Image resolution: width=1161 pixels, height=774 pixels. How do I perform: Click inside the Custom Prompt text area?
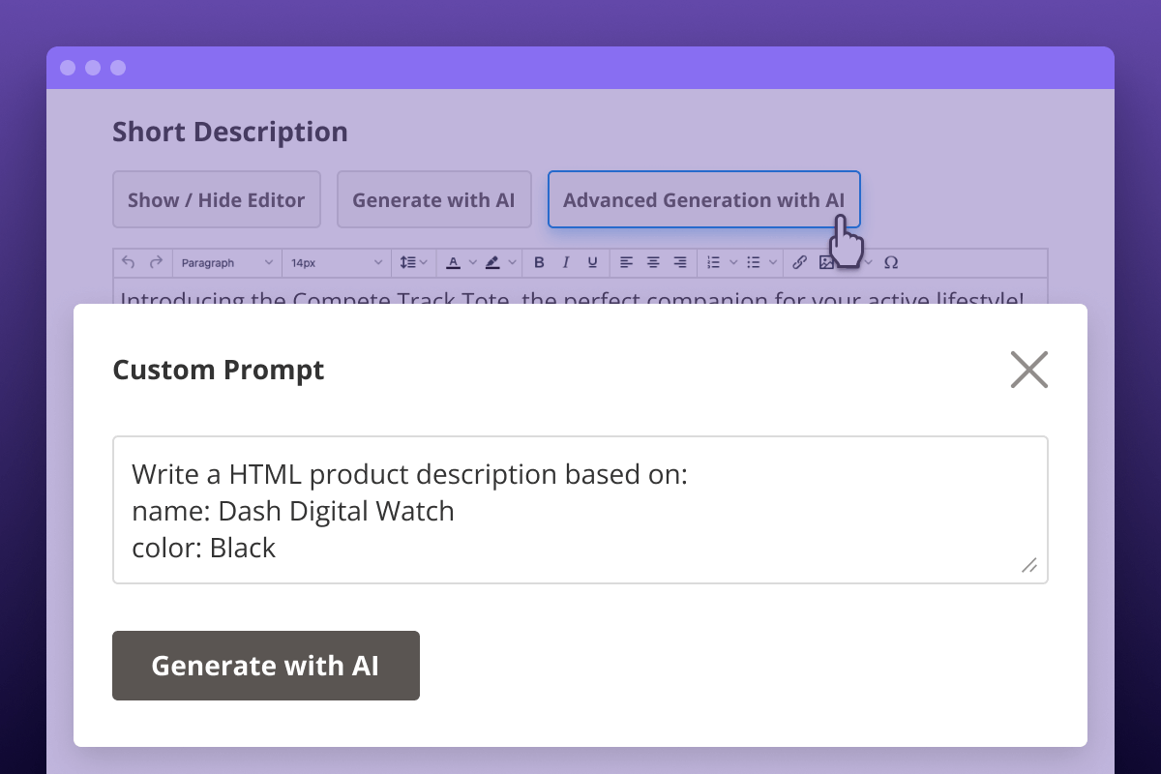point(580,510)
